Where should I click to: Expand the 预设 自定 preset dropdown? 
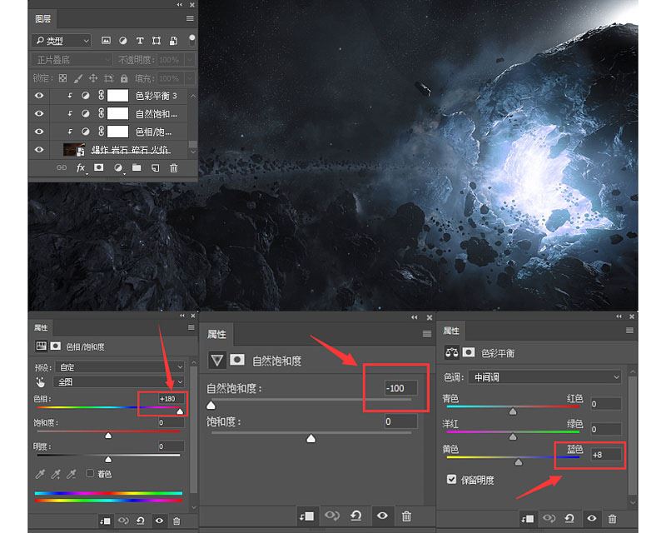click(x=121, y=366)
